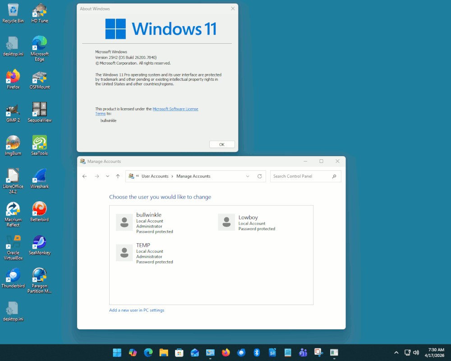
Task: Click the TEMP account avatar picture
Action: tap(124, 253)
